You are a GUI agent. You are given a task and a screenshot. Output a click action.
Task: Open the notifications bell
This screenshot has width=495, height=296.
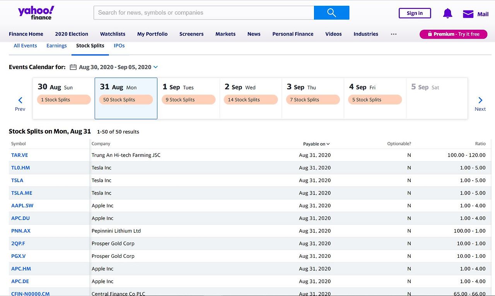pos(447,14)
